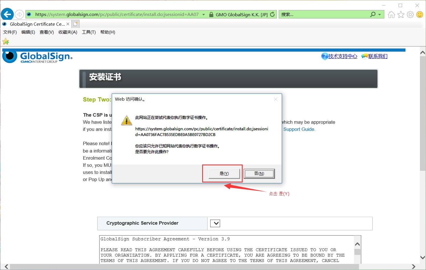Open the 收藏夹(A) menu
This screenshot has width=426, height=270.
point(68,32)
